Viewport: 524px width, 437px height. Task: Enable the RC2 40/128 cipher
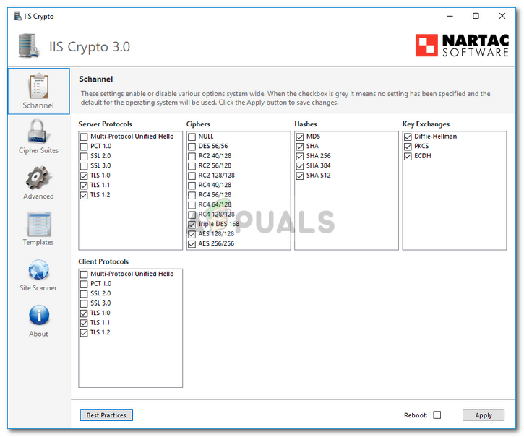[x=192, y=156]
